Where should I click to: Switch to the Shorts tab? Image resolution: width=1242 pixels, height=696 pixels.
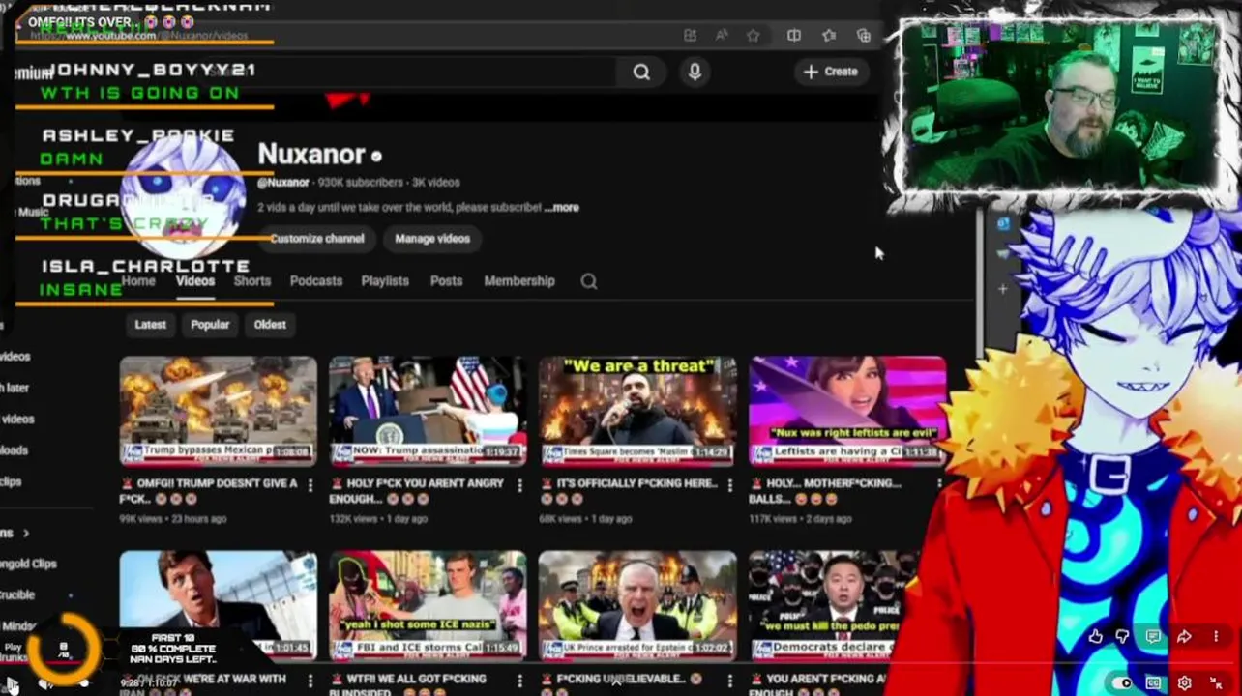click(x=252, y=281)
